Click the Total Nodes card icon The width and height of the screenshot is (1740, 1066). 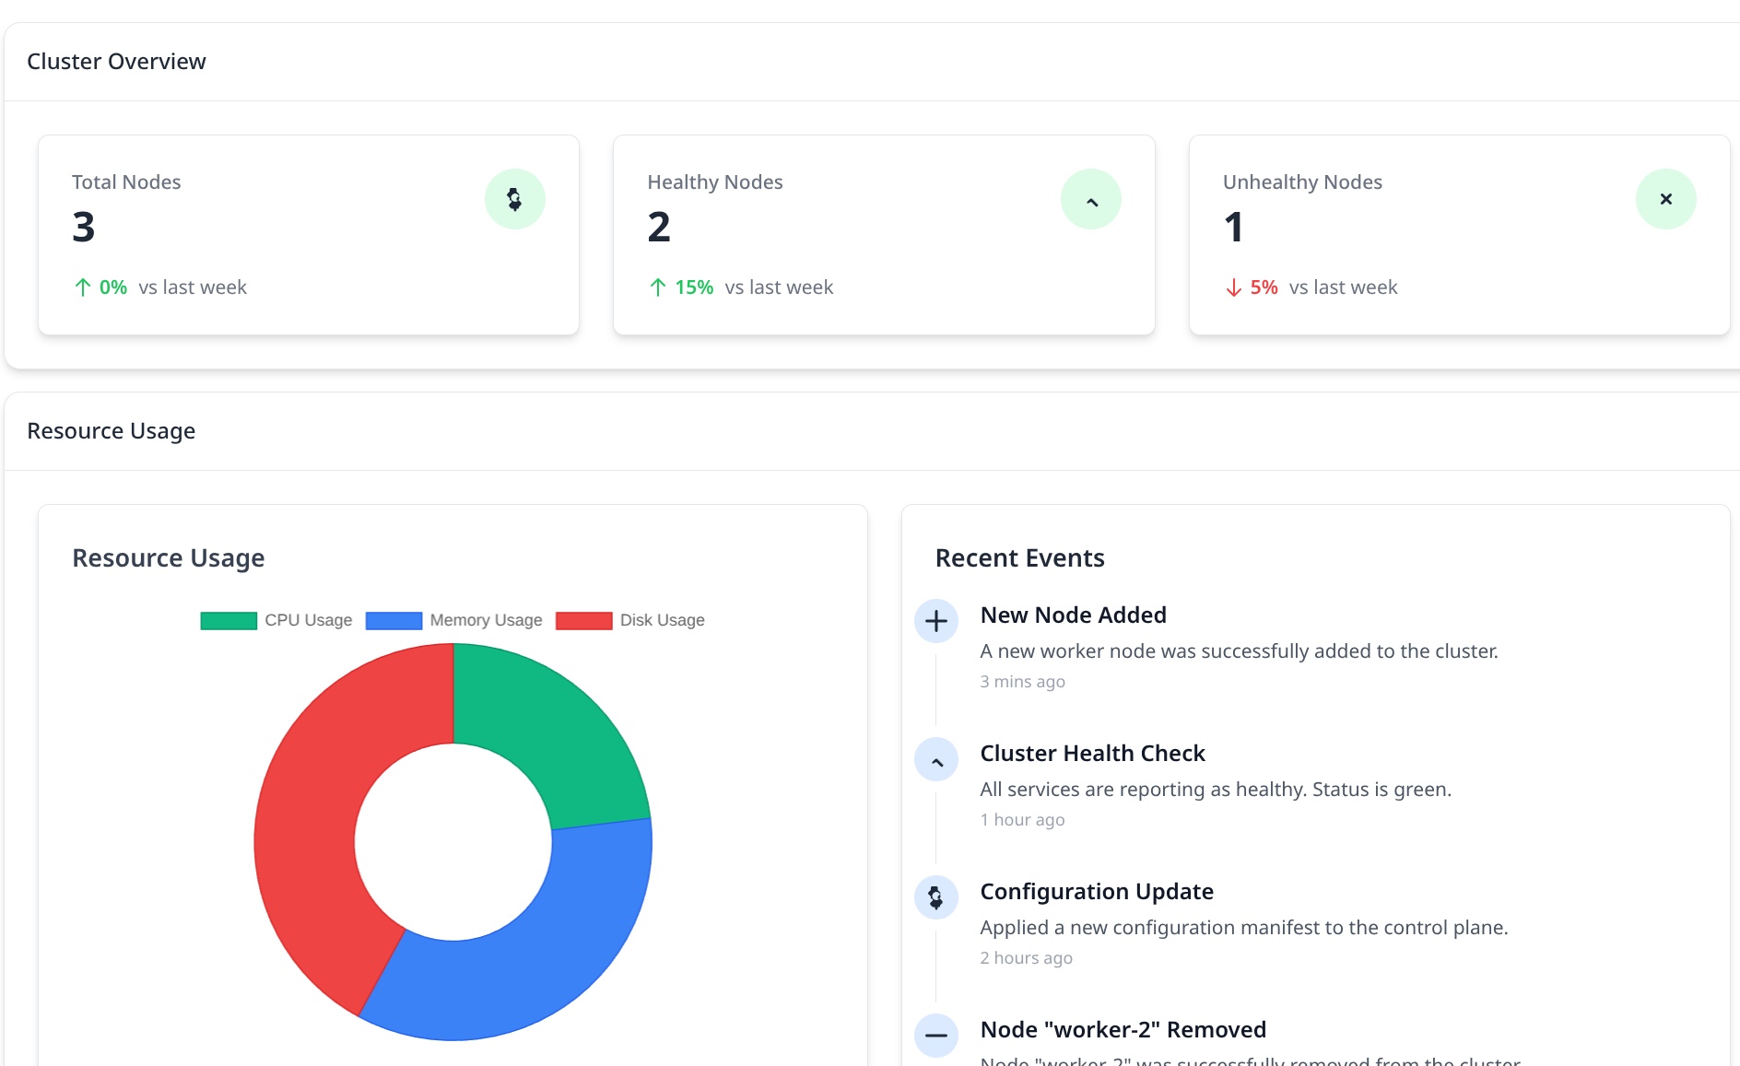(514, 199)
